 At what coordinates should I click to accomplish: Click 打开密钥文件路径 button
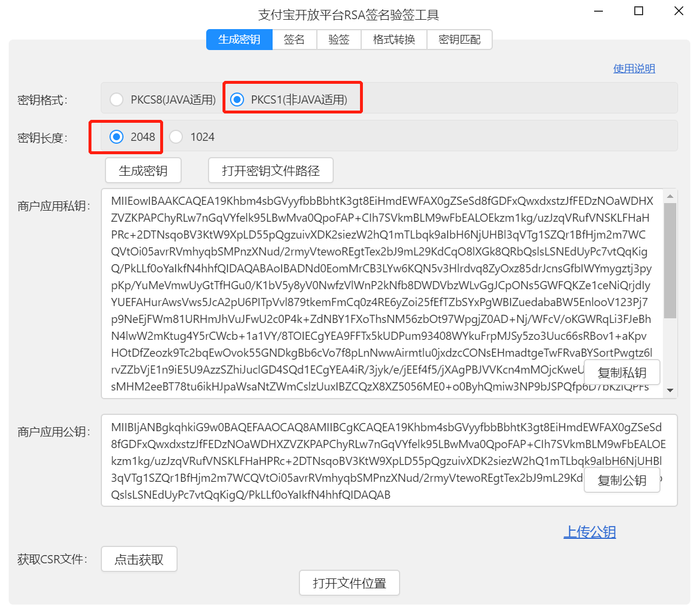pos(271,170)
